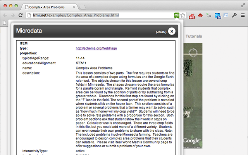
Task: Close the Microdata popup panel
Action: 172,31
